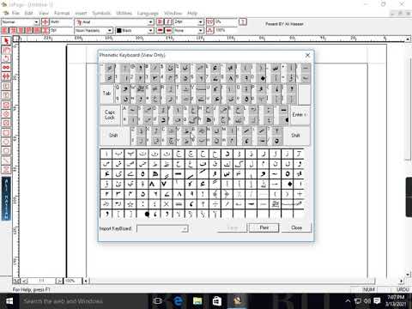The height and width of the screenshot is (309, 412).
Task: Select the hand tool in left toolbox
Action: [x=6, y=51]
